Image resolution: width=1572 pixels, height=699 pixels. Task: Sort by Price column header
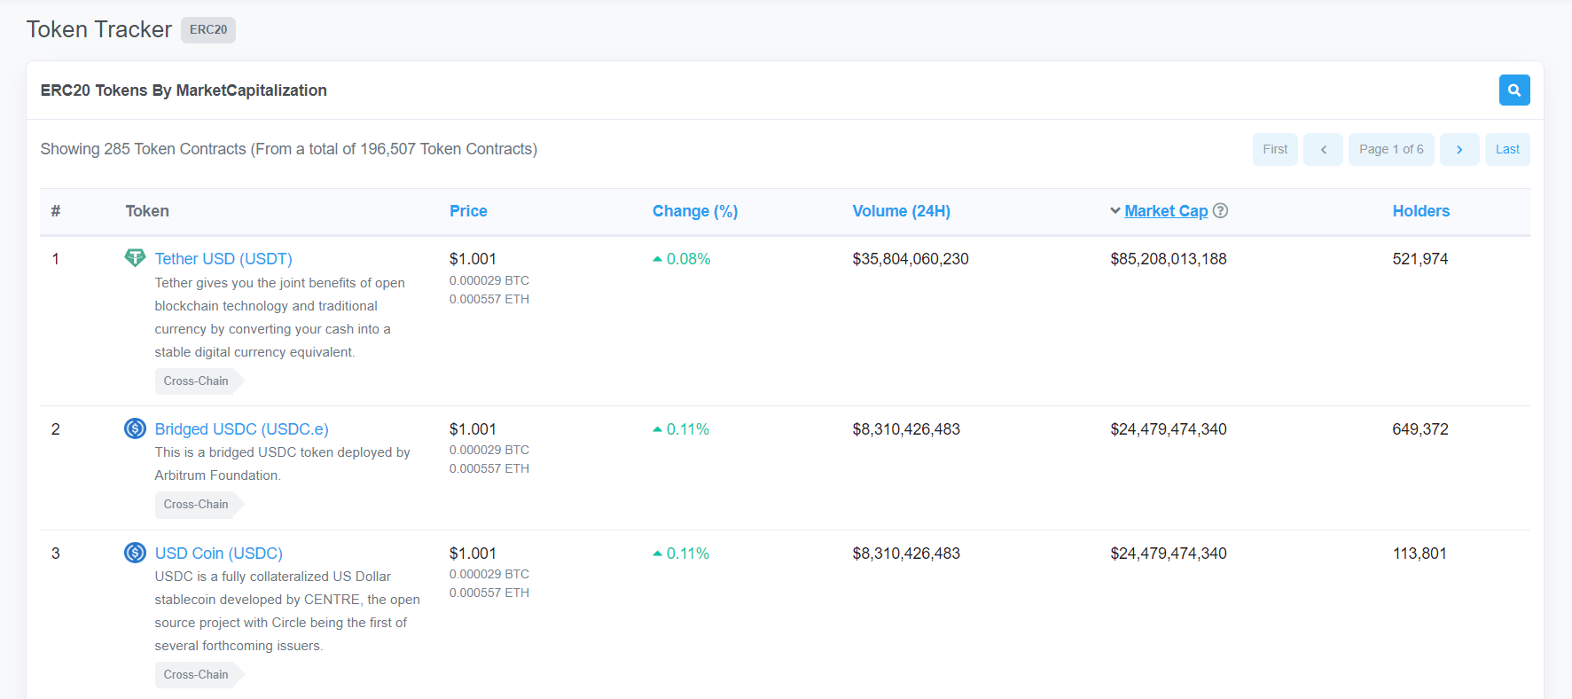point(468,211)
